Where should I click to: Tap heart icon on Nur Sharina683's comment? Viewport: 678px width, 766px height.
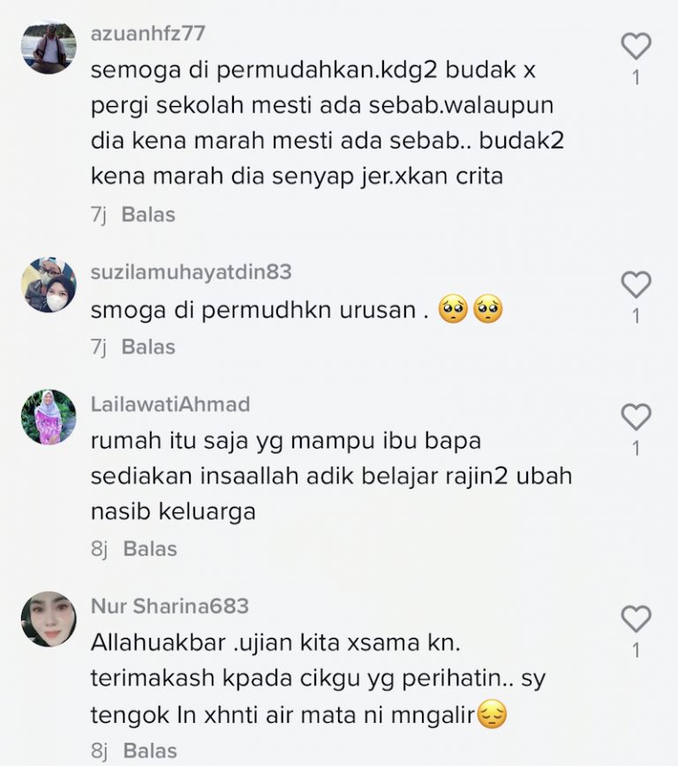(x=636, y=619)
